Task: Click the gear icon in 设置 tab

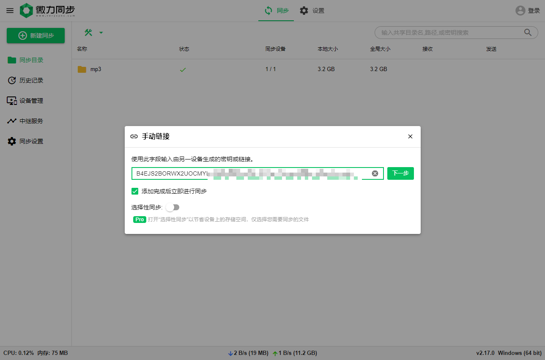Action: pos(304,11)
